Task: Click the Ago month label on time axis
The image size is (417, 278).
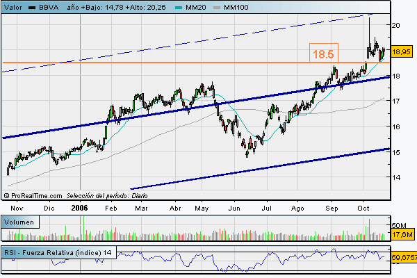Action: pyautogui.click(x=297, y=208)
